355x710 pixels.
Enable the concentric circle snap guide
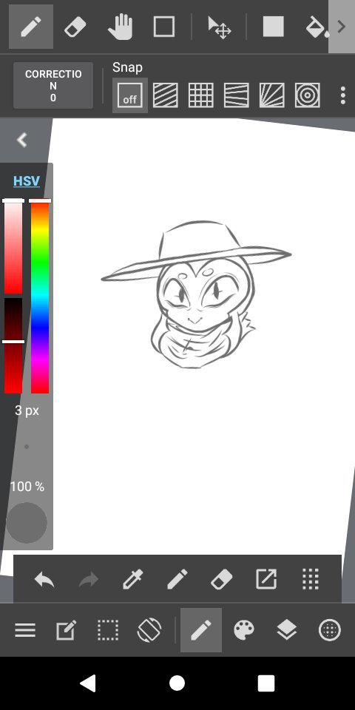[x=308, y=95]
